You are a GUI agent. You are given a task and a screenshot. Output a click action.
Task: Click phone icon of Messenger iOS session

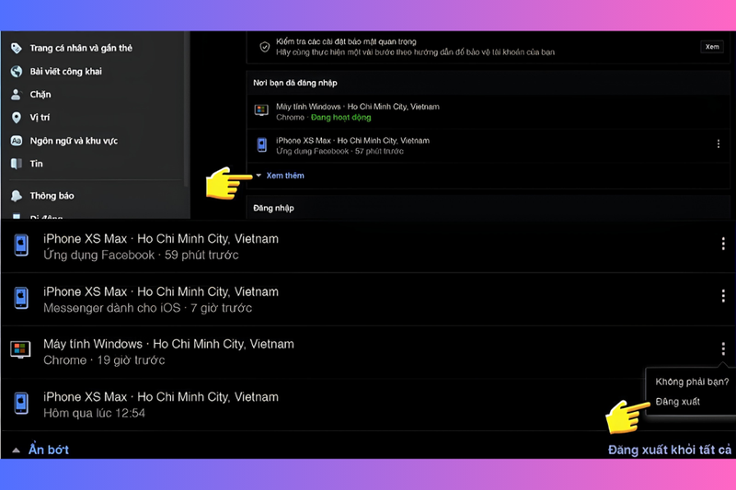pyautogui.click(x=21, y=298)
